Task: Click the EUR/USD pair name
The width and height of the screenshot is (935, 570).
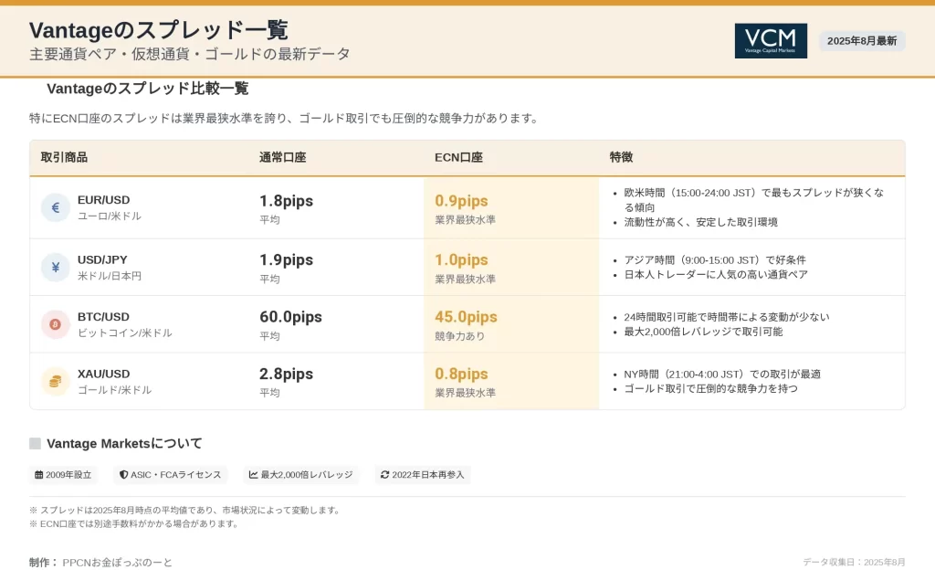Action: (x=104, y=200)
